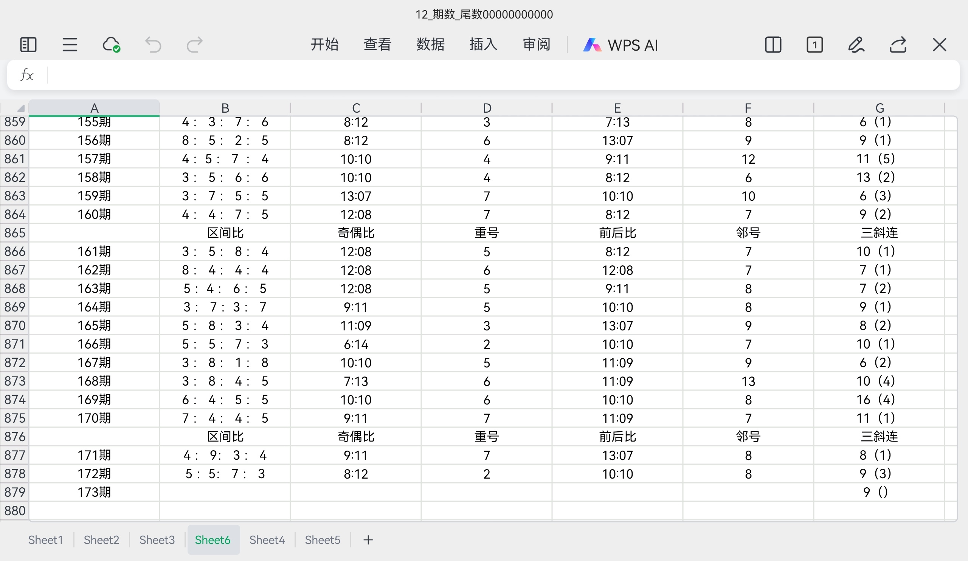Switch to the Sheet1 tab
968x561 pixels.
coord(45,540)
